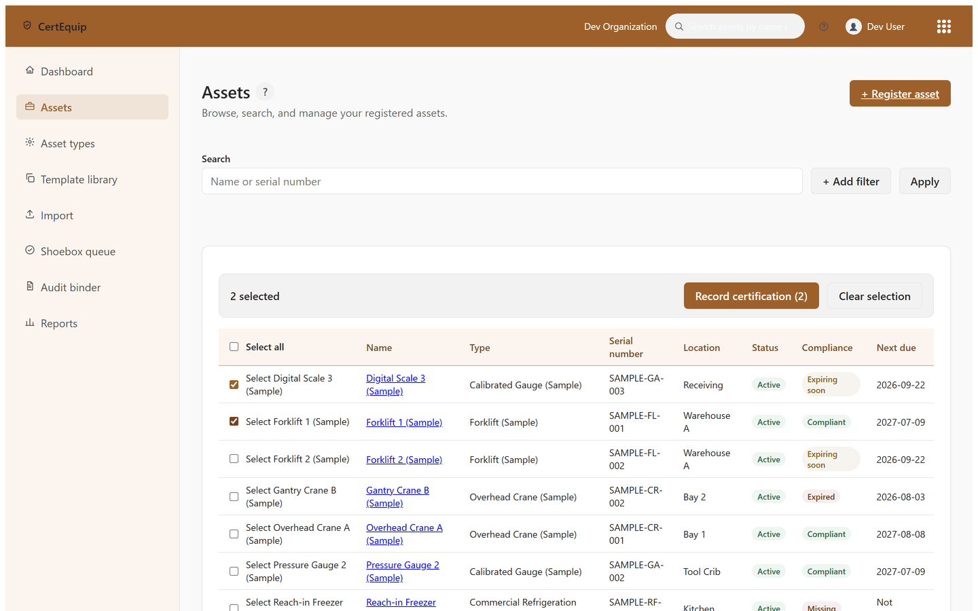Click the question mark next to Assets heading

pos(265,92)
